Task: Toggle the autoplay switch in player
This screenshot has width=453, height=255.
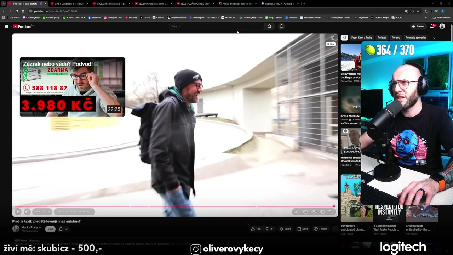Action: 296,212
